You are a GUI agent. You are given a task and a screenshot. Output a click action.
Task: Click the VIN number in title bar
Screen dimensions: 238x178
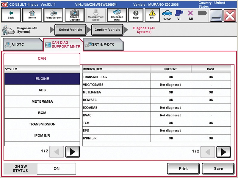pyautogui.click(x=96, y=4)
